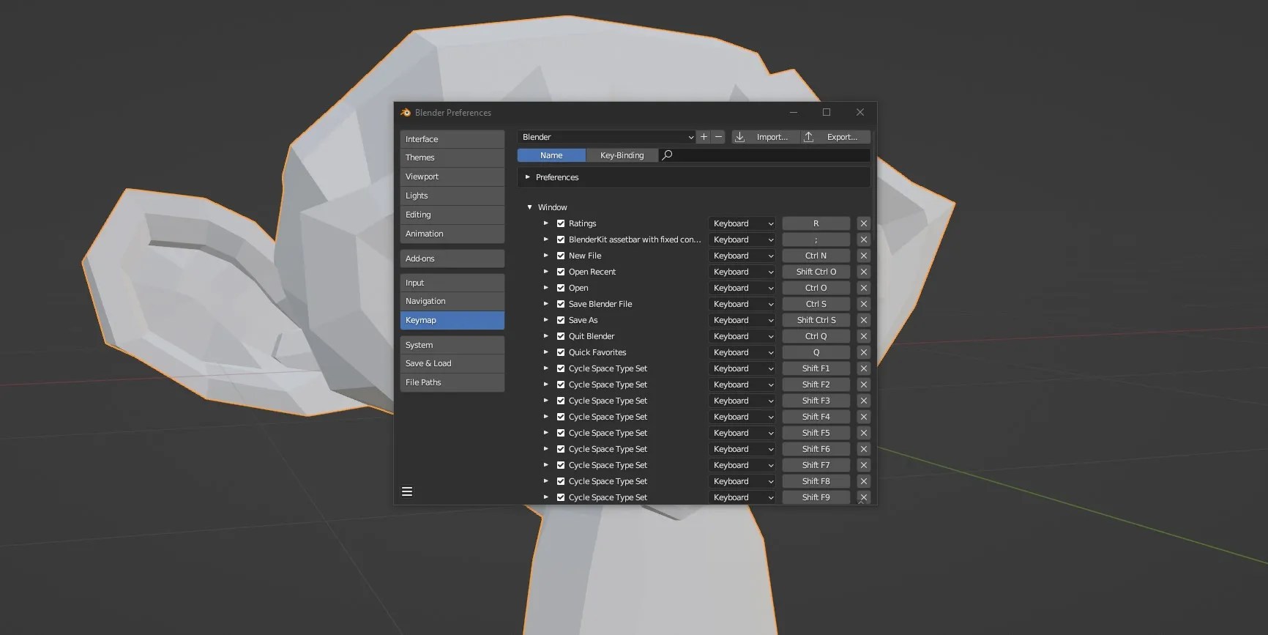Open the Add-ons preferences tab
The width and height of the screenshot is (1268, 635).
click(x=452, y=259)
